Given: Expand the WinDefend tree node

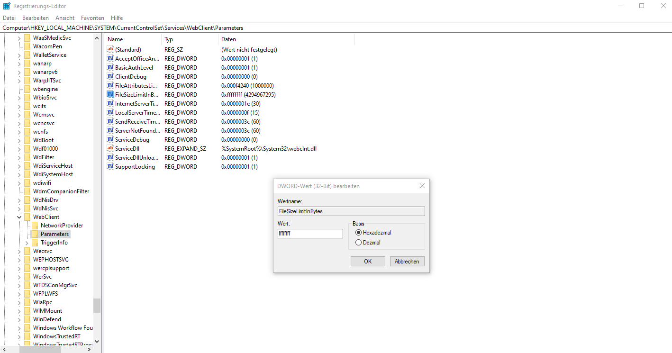Looking at the screenshot, I should (19, 319).
